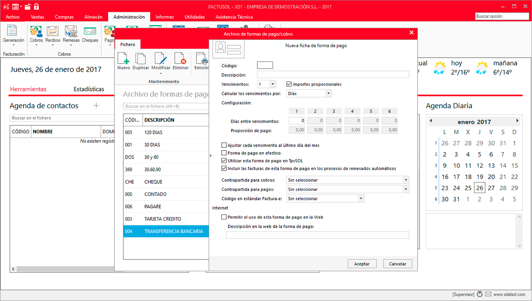Viewport: 532px width, 301px height.
Task: Click the Remesas ribbon icon
Action: [x=71, y=31]
